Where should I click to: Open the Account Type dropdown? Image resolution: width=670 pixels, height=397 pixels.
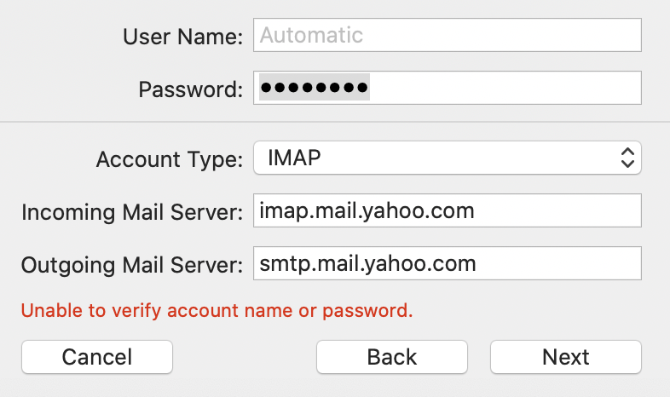[x=448, y=158]
